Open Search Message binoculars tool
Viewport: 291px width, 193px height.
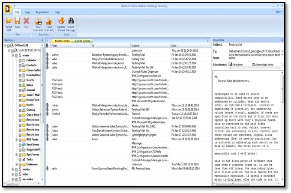(x=71, y=24)
